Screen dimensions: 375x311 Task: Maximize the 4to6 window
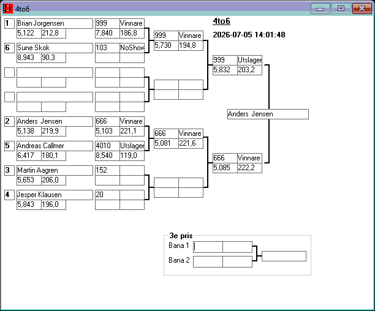click(341, 9)
